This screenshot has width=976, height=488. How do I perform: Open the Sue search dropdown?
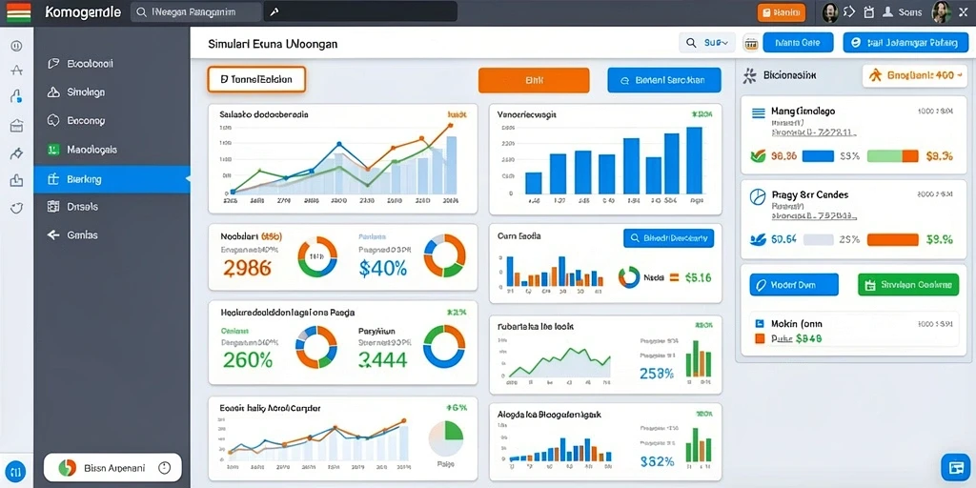(707, 43)
